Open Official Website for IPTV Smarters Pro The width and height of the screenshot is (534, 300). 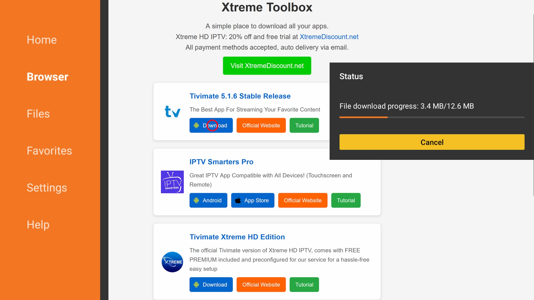tap(303, 200)
